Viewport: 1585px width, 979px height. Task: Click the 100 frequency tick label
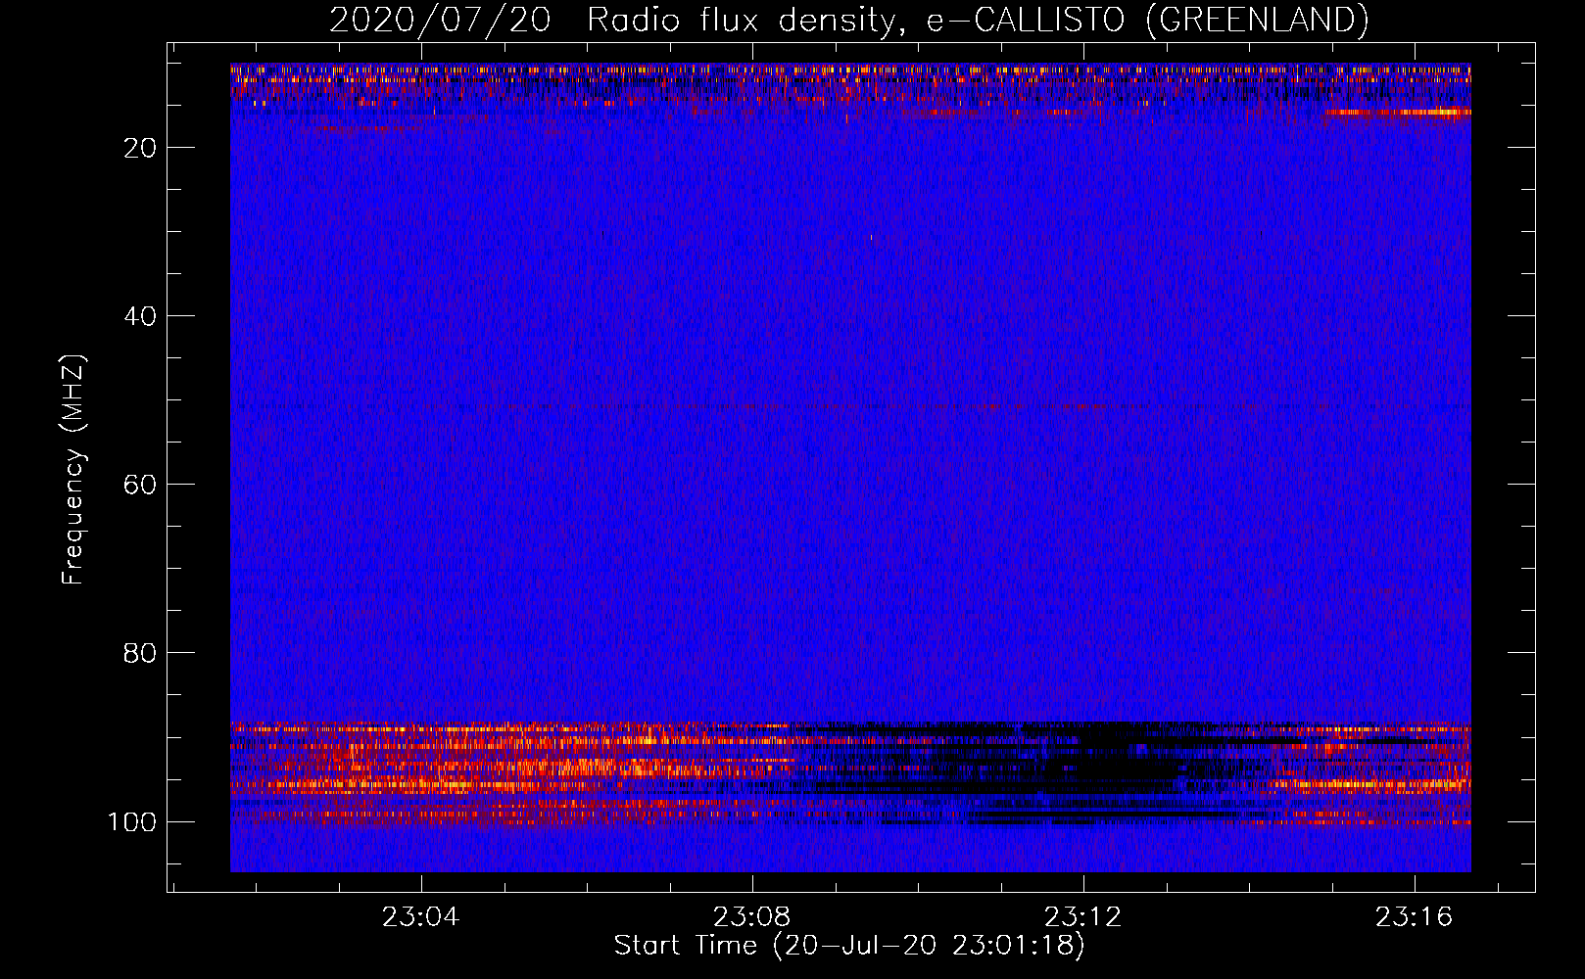coord(132,821)
